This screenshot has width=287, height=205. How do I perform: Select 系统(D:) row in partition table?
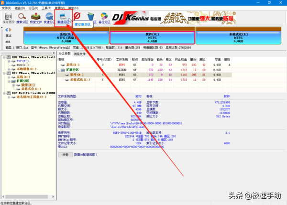tap(144, 65)
